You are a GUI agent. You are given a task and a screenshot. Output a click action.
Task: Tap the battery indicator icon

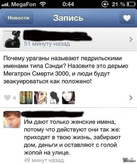coord(131,4)
